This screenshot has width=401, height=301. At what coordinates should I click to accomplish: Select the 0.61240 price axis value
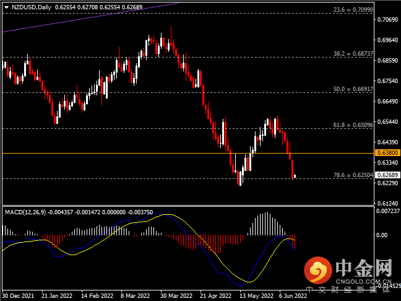pyautogui.click(x=388, y=204)
